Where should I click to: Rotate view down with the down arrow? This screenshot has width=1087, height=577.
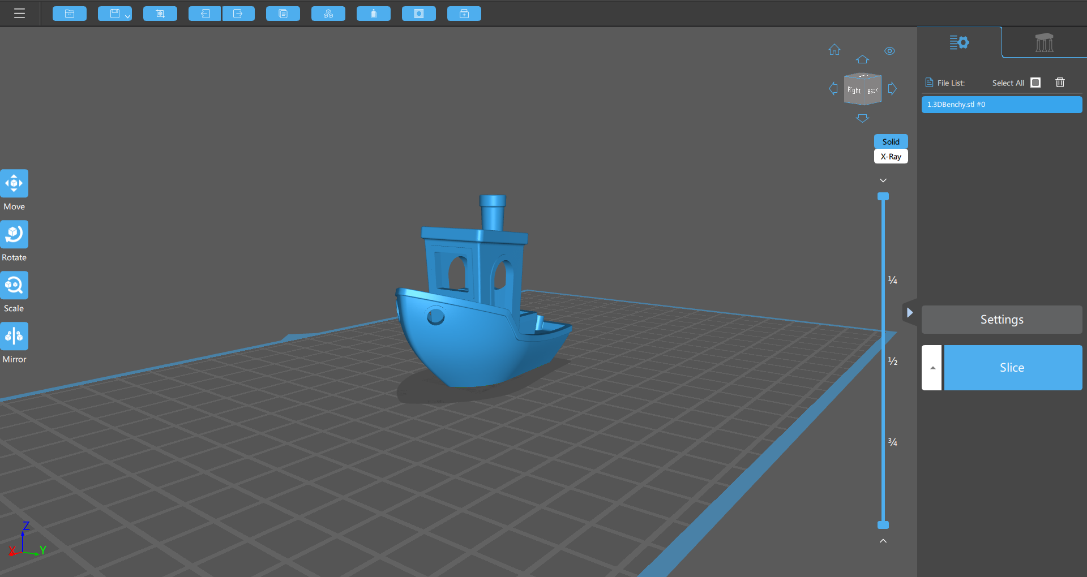862,118
